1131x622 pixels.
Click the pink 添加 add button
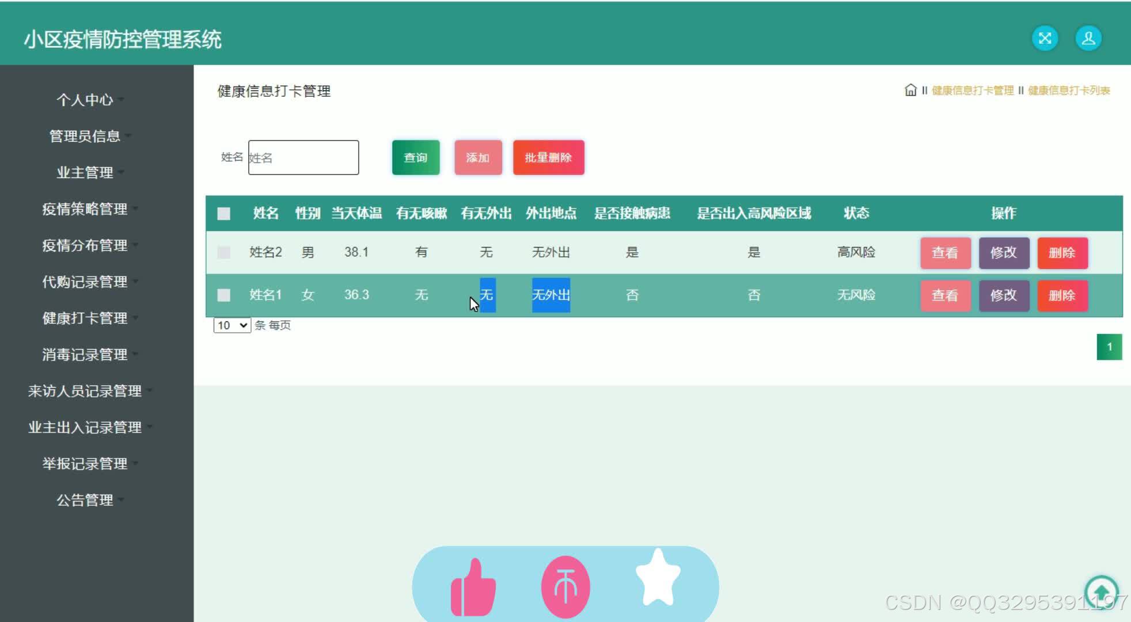[x=478, y=157]
